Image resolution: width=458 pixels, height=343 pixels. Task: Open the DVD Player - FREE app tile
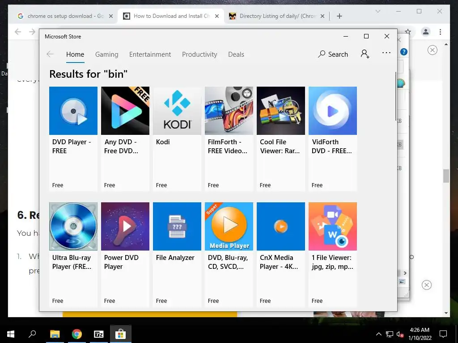pos(73,138)
